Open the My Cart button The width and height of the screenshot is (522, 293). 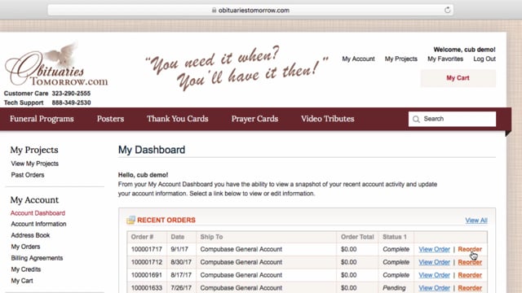(x=458, y=78)
